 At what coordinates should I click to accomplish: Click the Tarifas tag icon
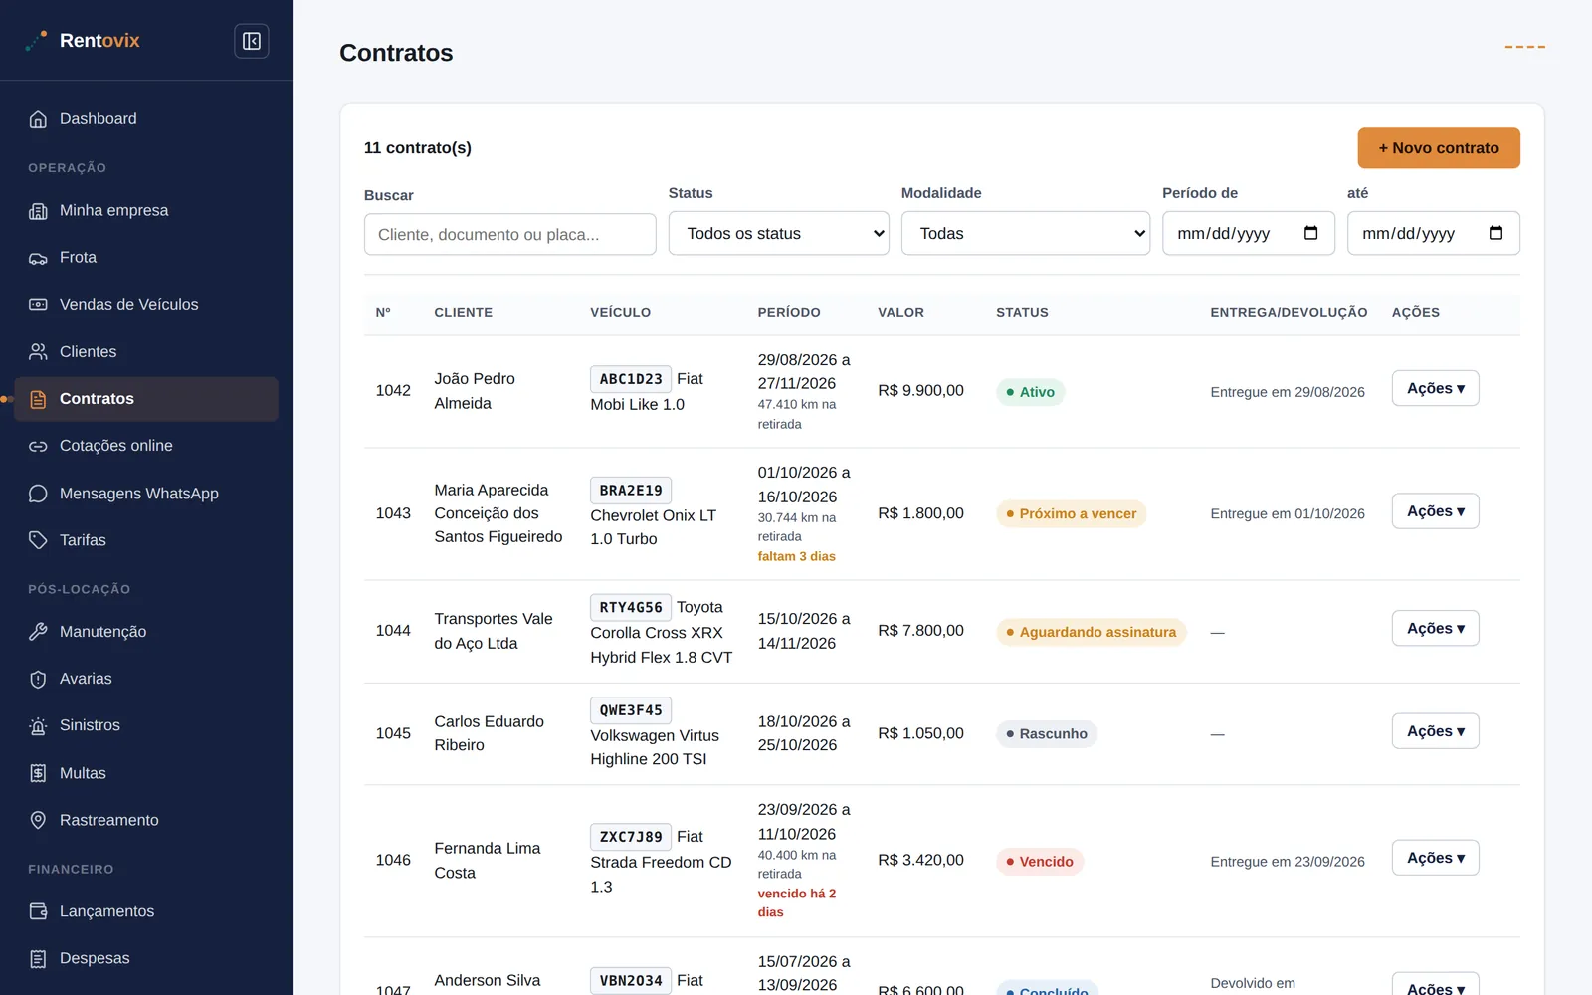click(38, 540)
